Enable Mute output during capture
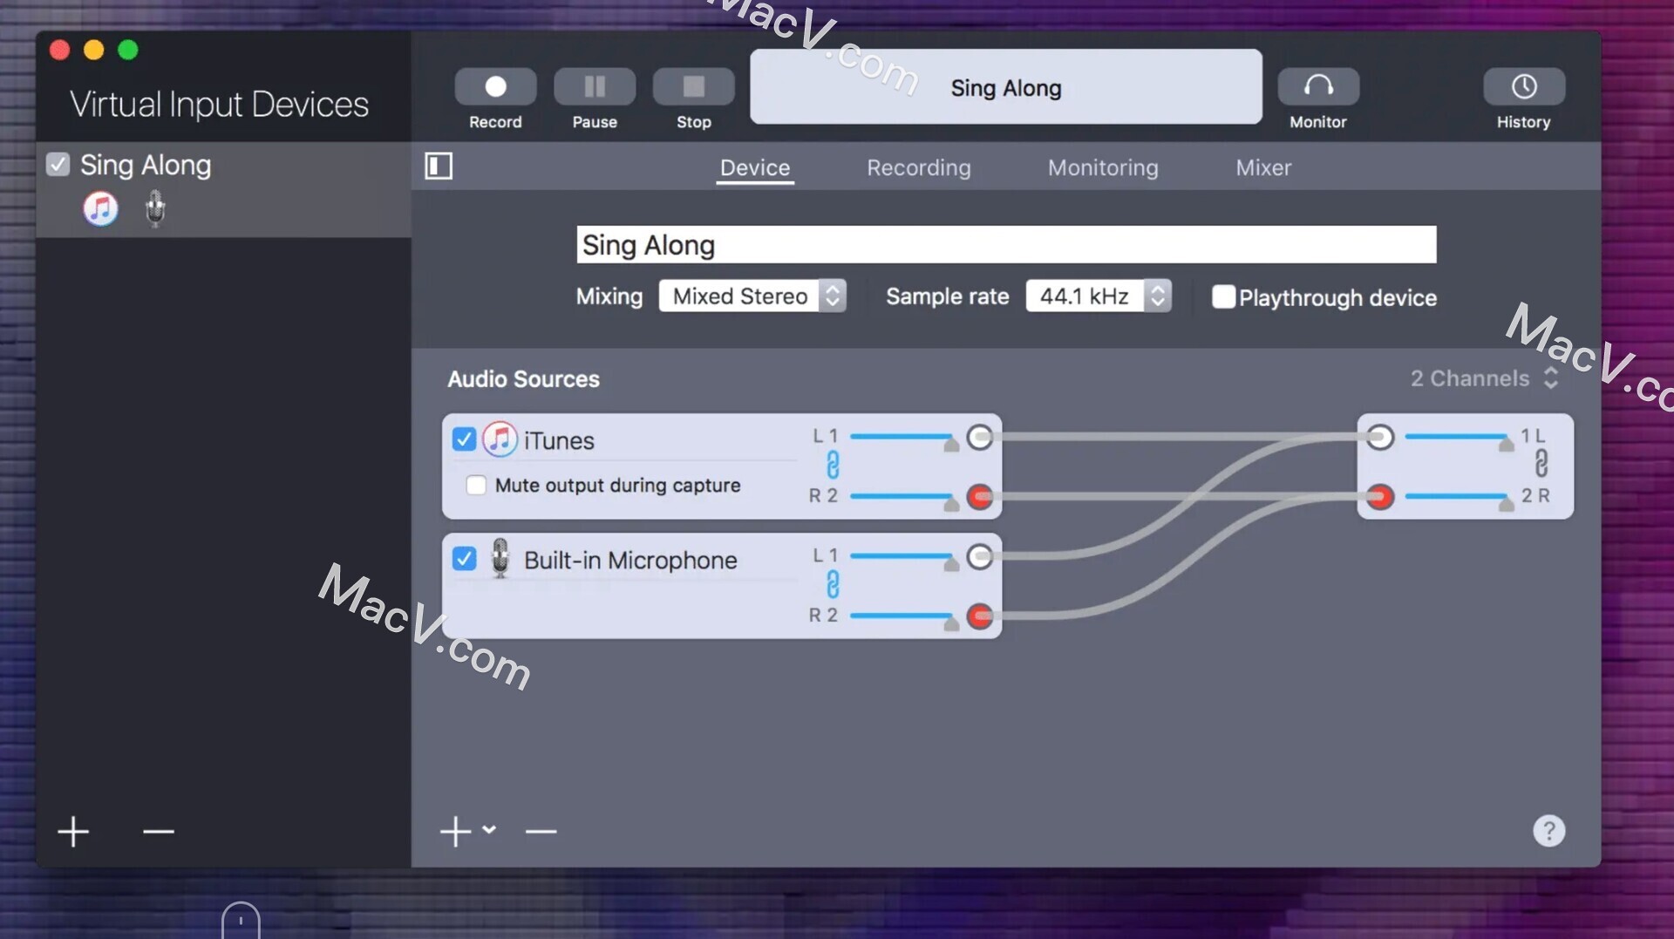This screenshot has width=1674, height=939. (x=476, y=485)
